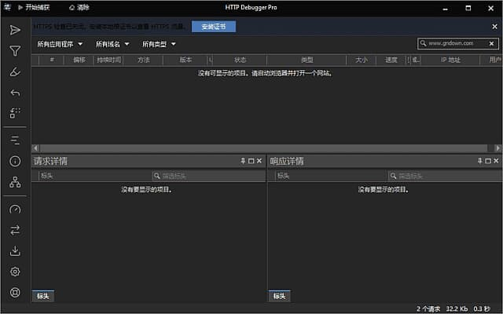Click the speedometer gauge icon in sidebar
503x314 pixels.
tap(15, 210)
